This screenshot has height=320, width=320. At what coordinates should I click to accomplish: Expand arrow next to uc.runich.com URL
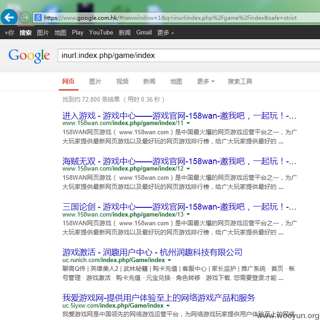(169, 260)
